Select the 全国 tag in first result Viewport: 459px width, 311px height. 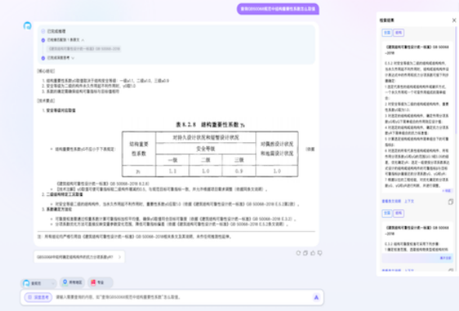click(x=387, y=33)
